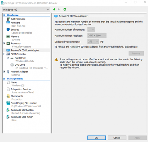Select the Memory chip icon
This screenshot has width=148, height=142.
coord(8,37)
